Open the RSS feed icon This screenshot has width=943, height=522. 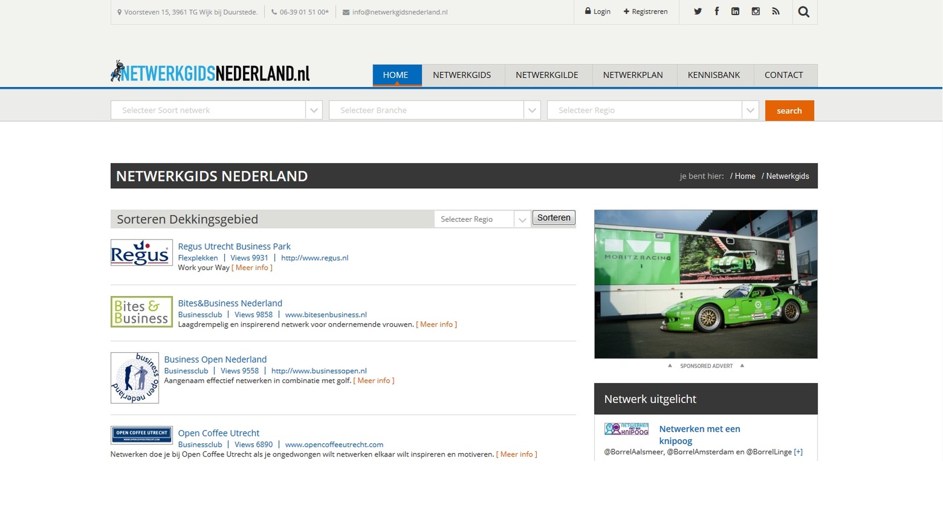click(776, 12)
